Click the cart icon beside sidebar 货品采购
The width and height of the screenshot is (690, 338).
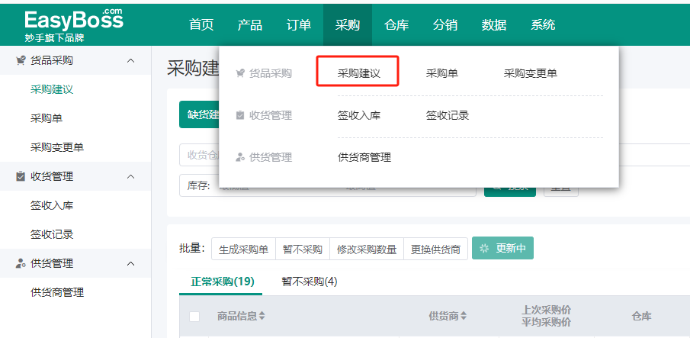point(21,60)
